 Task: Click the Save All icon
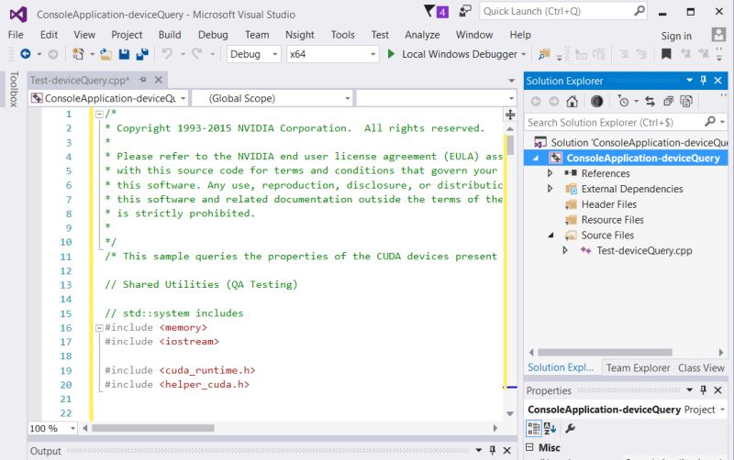142,54
